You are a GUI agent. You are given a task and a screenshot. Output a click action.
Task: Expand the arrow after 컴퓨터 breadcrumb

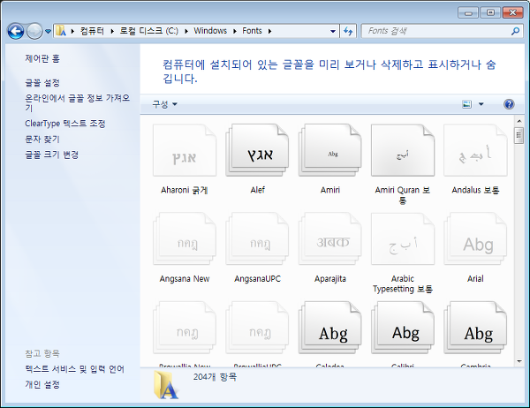(x=112, y=31)
